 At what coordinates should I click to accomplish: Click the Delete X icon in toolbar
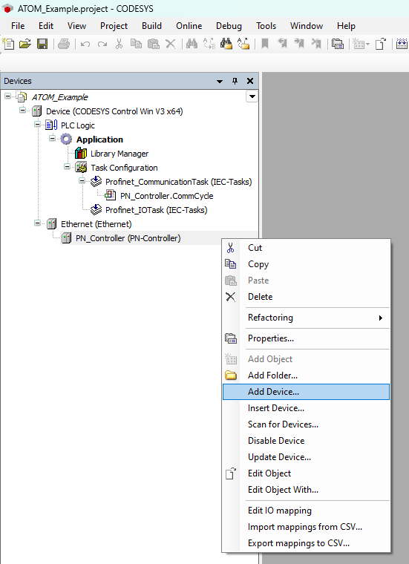170,44
